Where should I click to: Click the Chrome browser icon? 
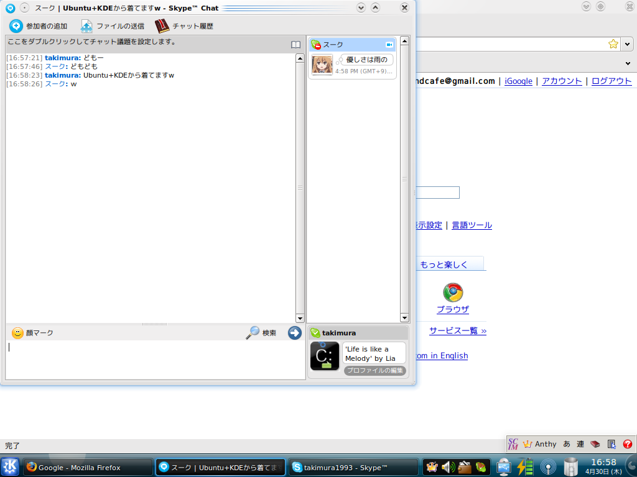(453, 293)
